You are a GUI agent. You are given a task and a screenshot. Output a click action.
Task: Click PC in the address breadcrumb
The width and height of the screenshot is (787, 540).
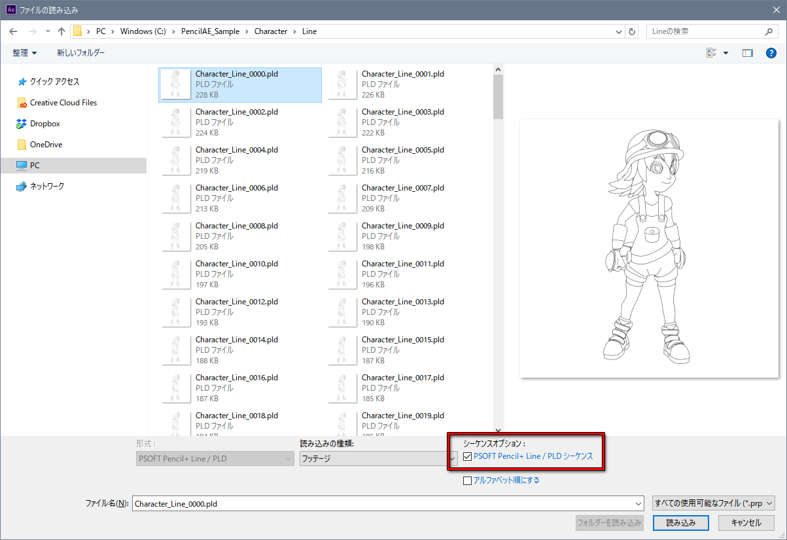[101, 31]
